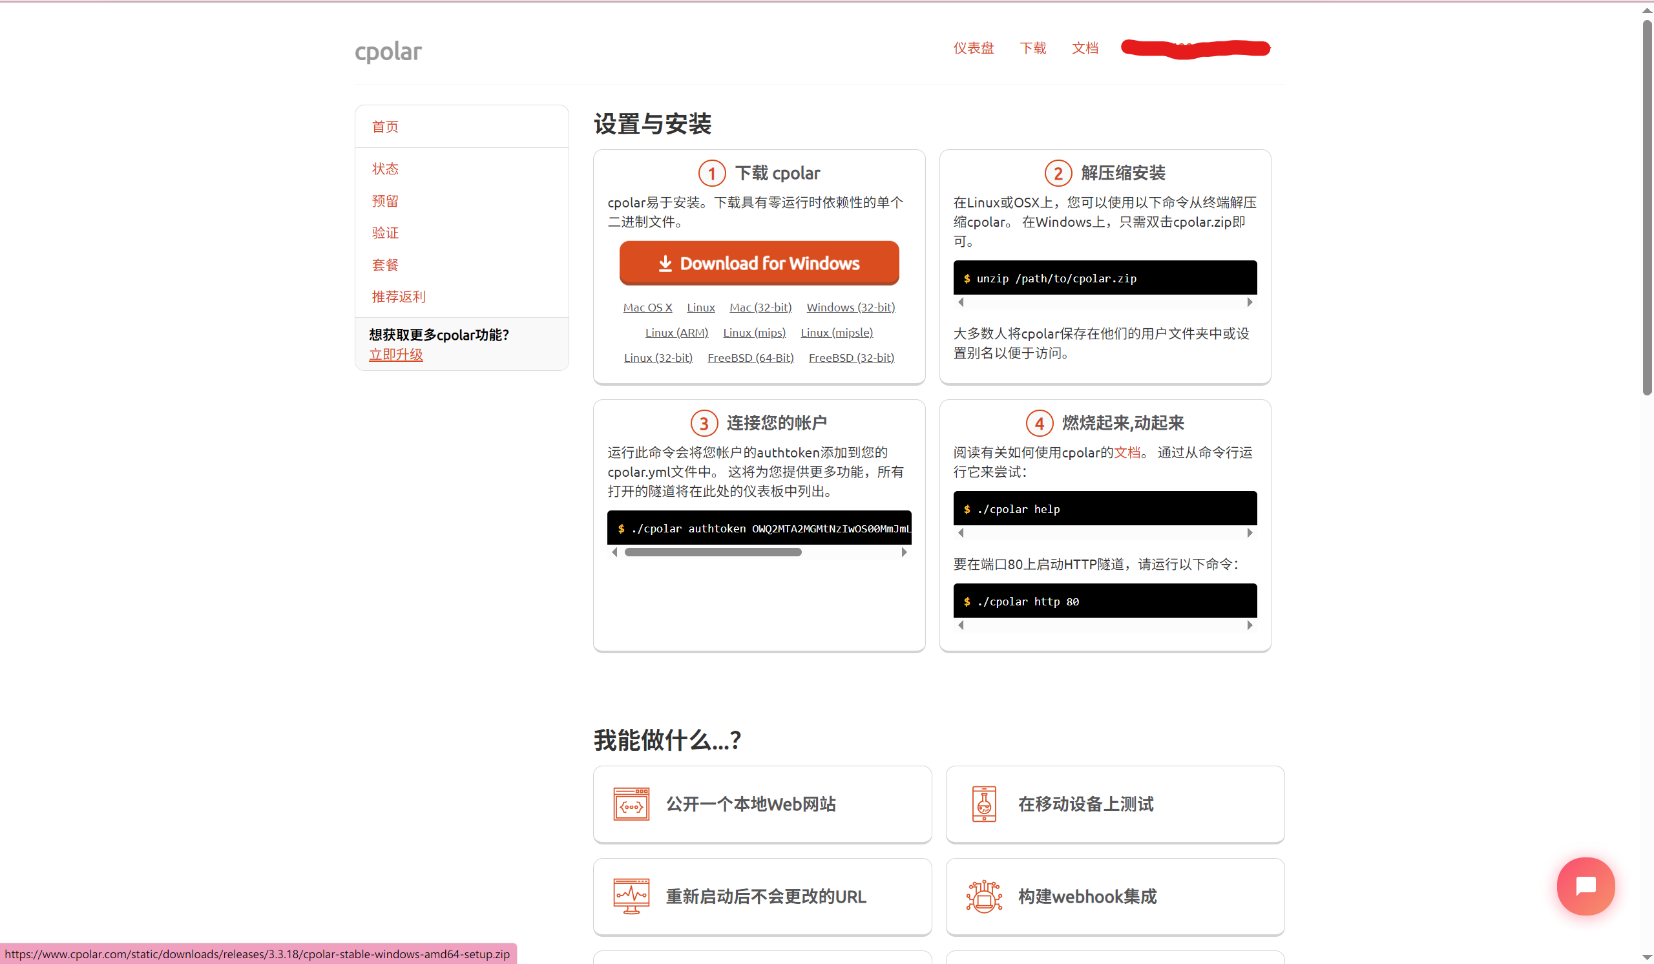This screenshot has height=964, width=1654.
Task: Click the ./cpolar http 80 command text
Action: click(x=1028, y=602)
